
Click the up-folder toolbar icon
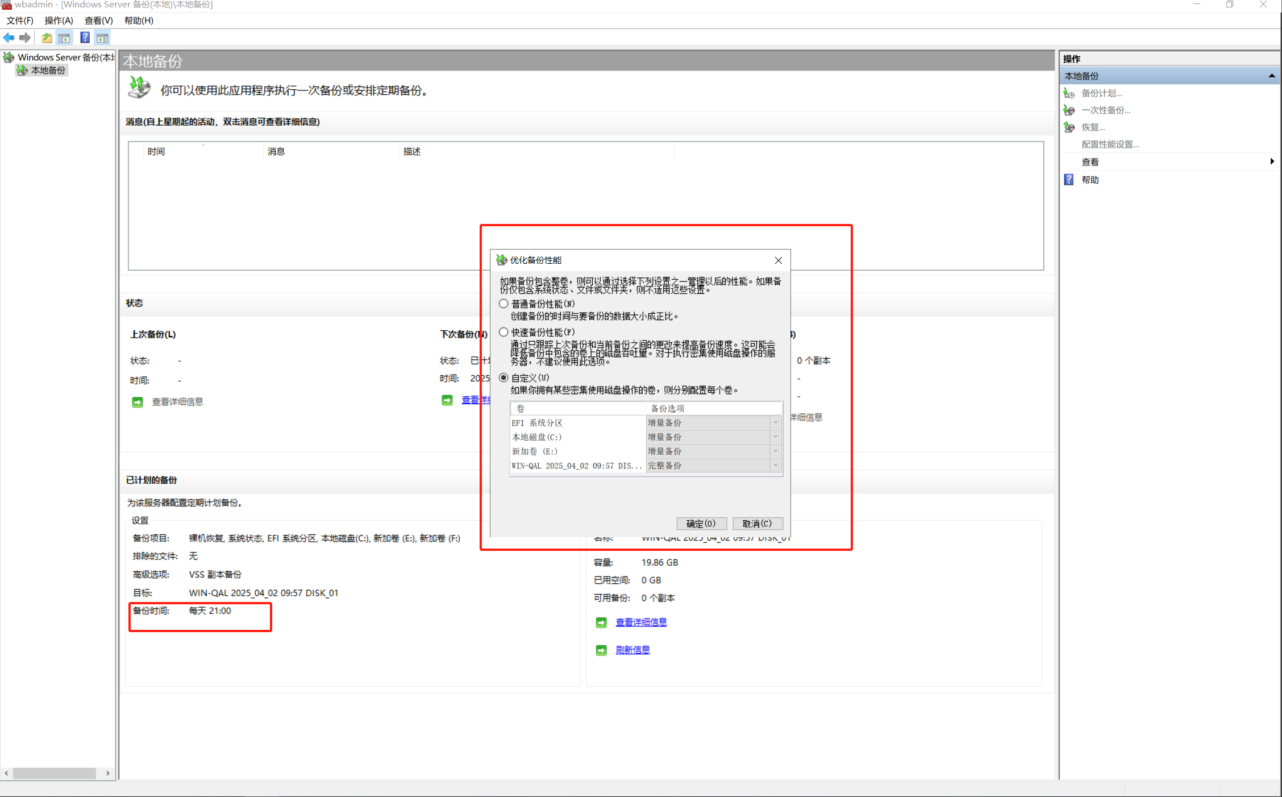(47, 38)
